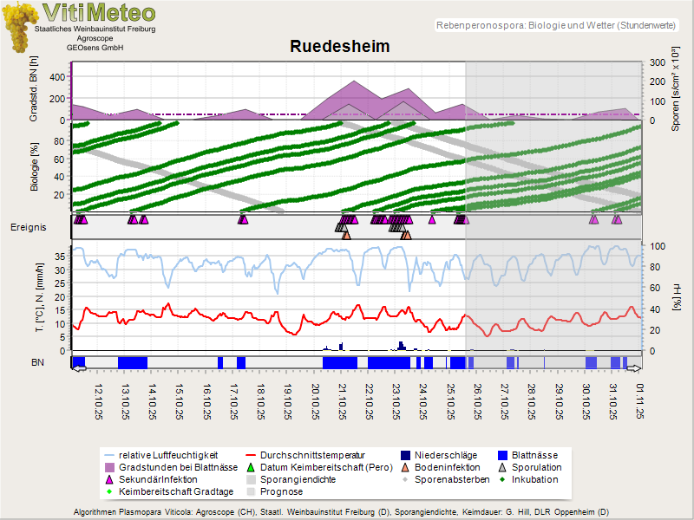Click the Prognose gray legend swatch

(252, 491)
